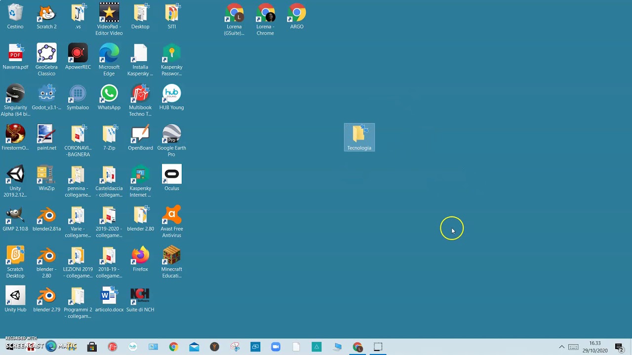The image size is (632, 355).
Task: Show hidden system tray icons
Action: (561, 347)
